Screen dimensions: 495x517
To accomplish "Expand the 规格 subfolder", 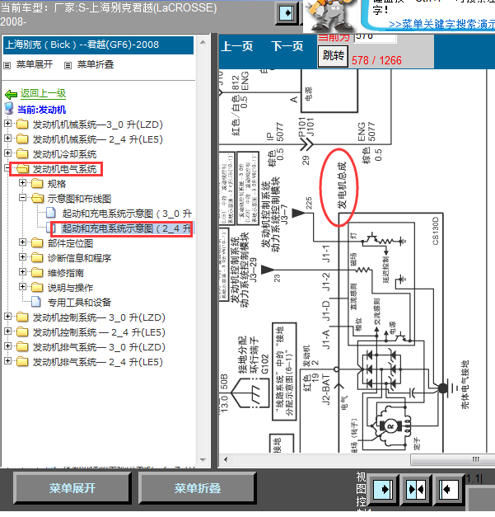I will [x=22, y=183].
